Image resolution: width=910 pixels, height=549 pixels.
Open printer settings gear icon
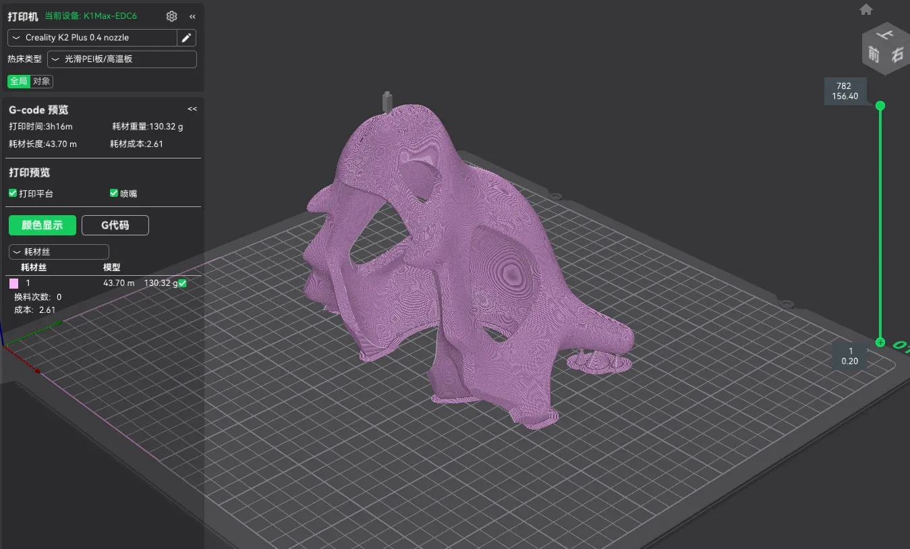[171, 16]
